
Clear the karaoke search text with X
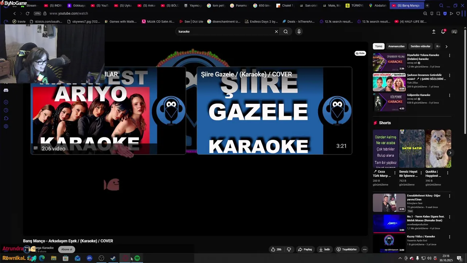[276, 31]
